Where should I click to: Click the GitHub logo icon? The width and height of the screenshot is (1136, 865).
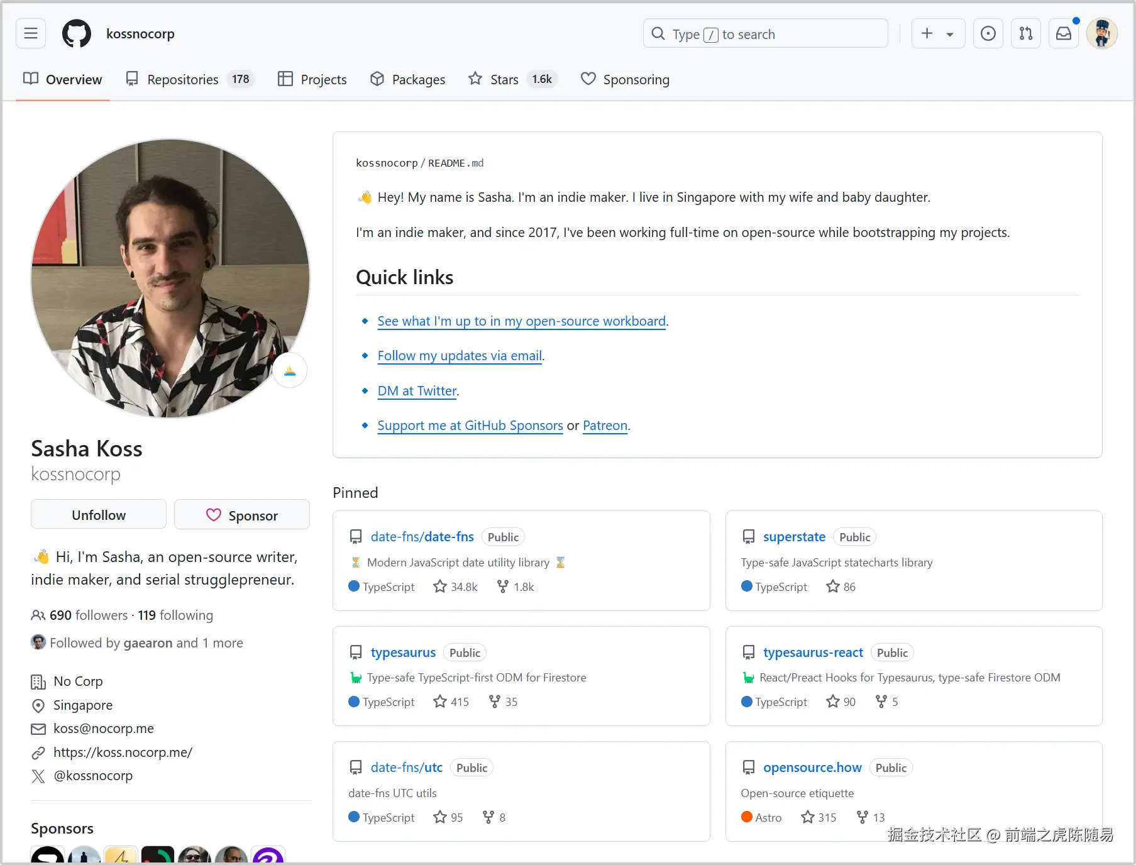77,33
